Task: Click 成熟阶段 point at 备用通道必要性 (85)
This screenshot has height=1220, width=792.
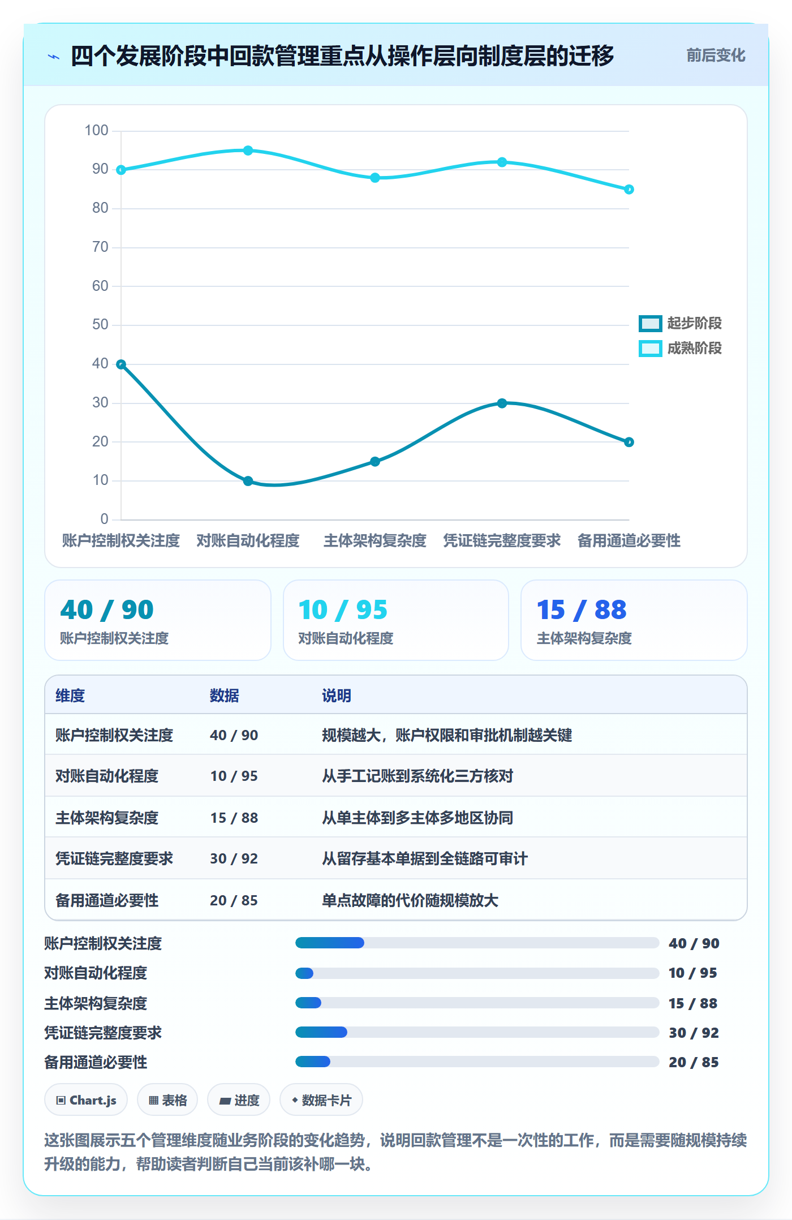Action: pos(629,190)
